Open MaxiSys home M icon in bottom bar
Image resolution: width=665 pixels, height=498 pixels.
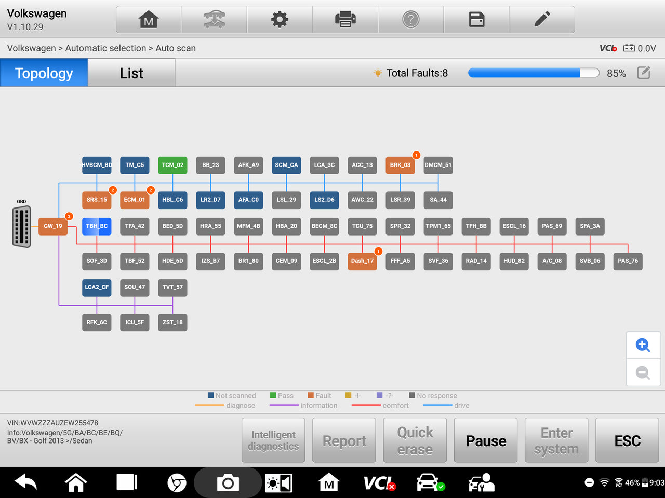329,483
